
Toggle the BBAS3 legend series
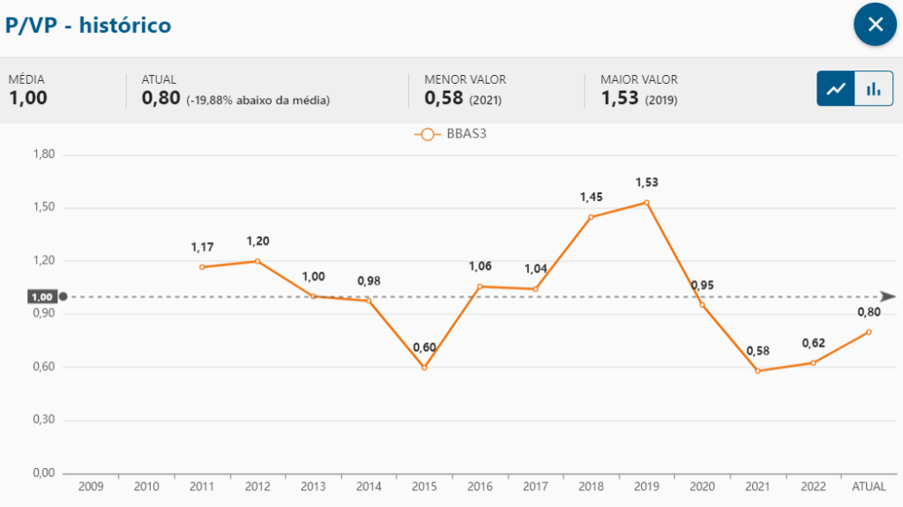(450, 134)
